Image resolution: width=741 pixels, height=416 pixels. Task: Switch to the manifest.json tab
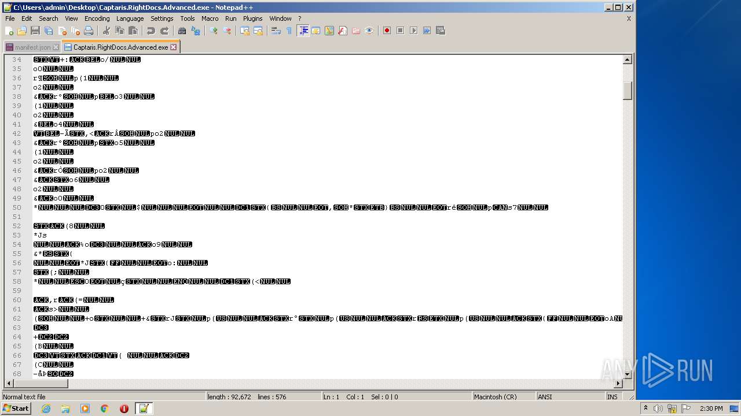click(x=32, y=47)
